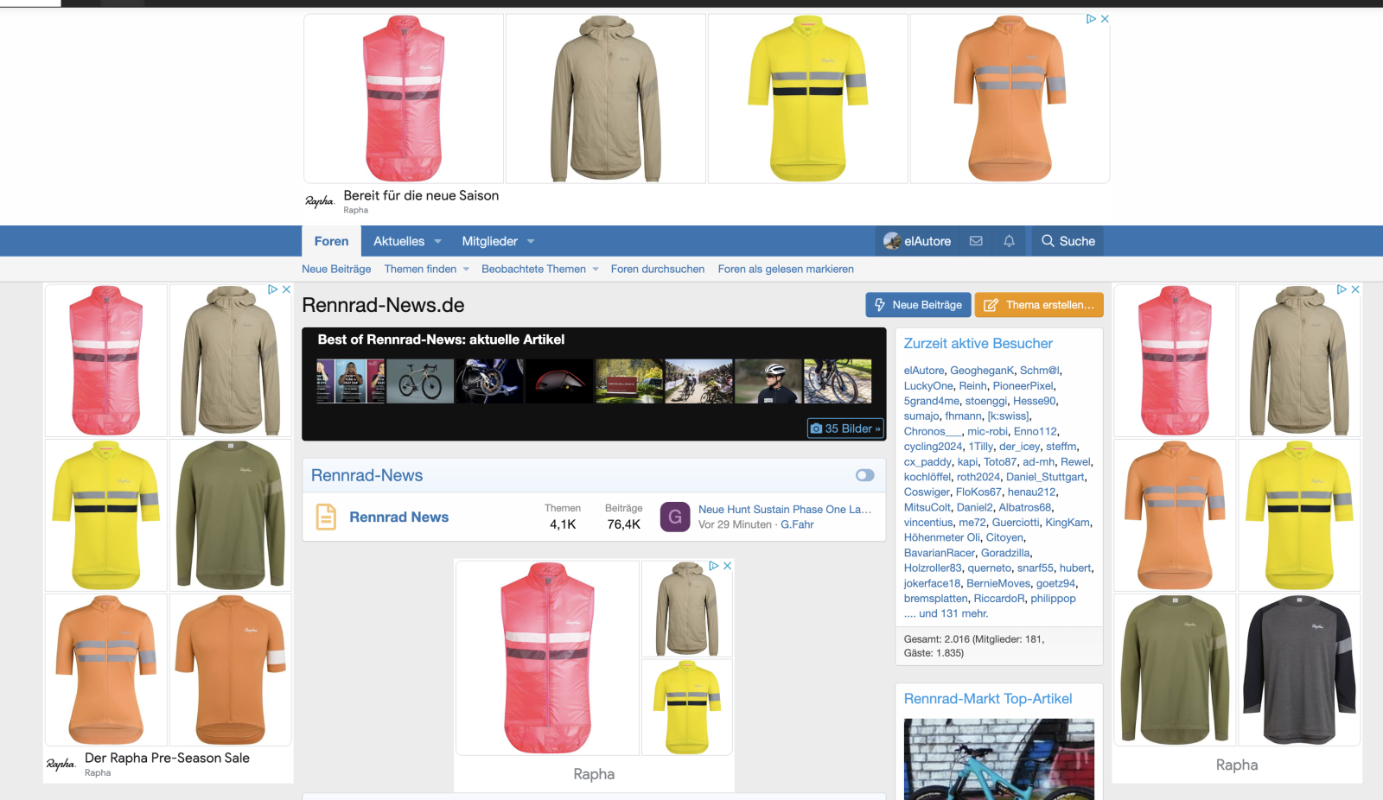Viewport: 1383px width, 800px height.
Task: Click the Thema erstellen button
Action: [1039, 305]
